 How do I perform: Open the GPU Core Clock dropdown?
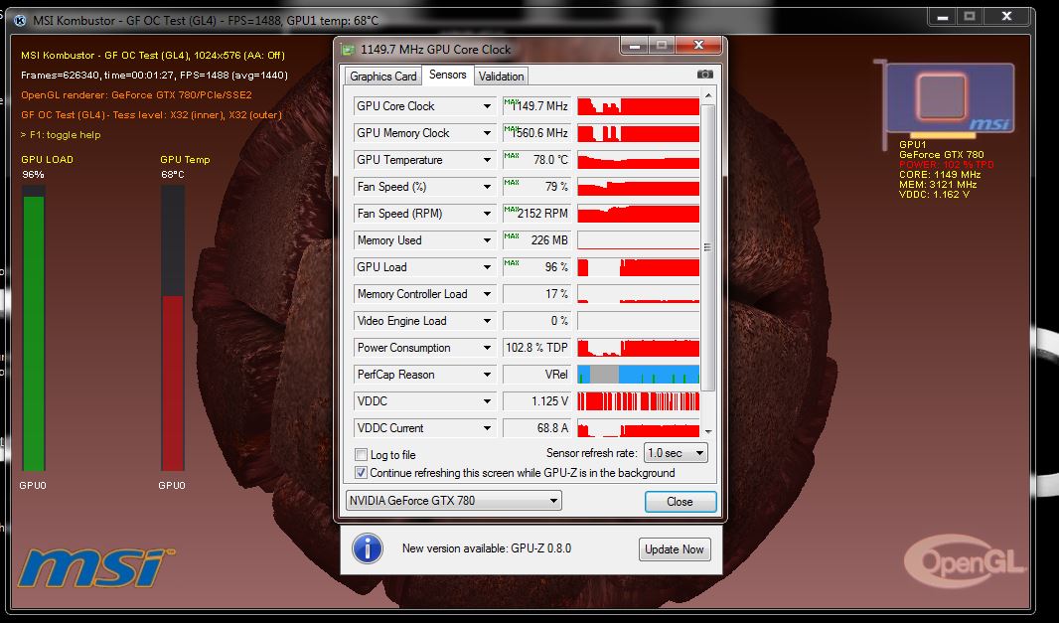tap(486, 106)
